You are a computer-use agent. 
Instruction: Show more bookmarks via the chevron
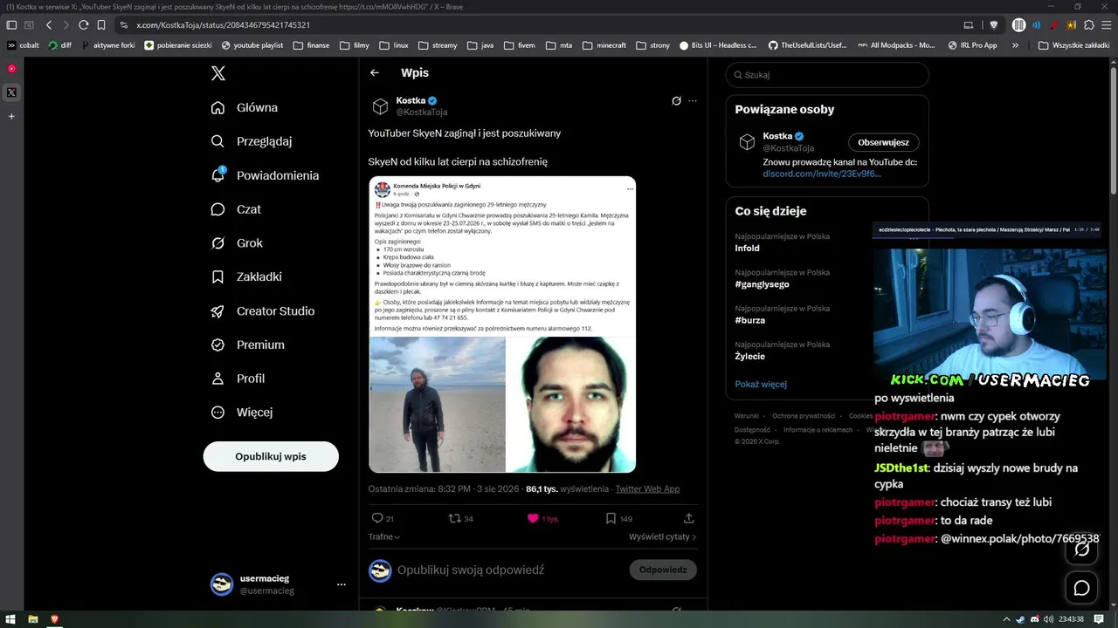click(x=1015, y=45)
